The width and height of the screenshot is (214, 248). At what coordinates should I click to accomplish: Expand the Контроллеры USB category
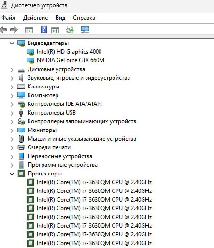click(x=12, y=113)
